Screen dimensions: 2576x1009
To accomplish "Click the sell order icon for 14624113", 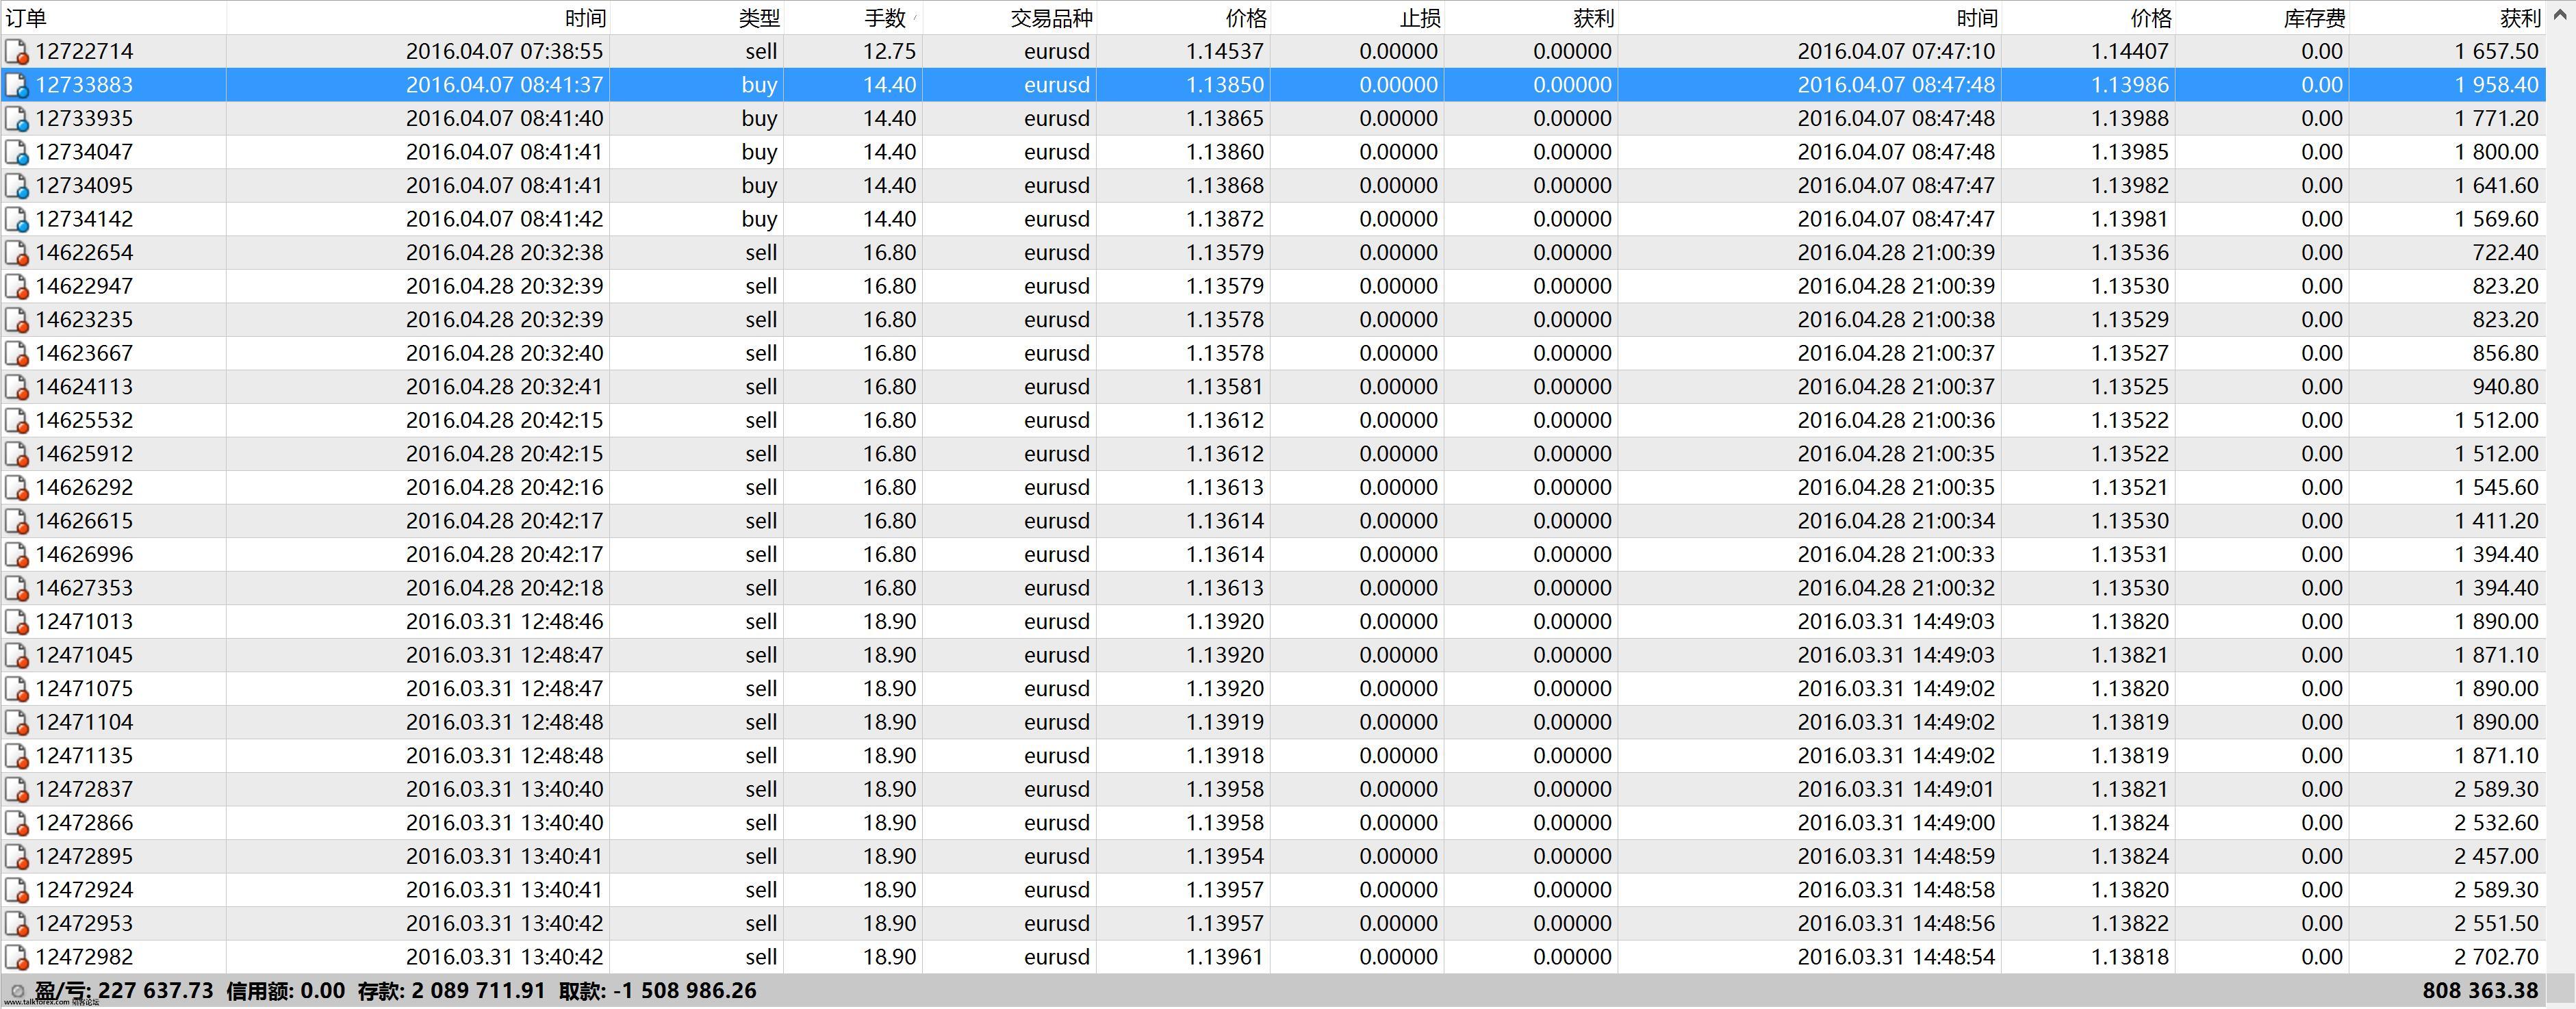I will [17, 387].
